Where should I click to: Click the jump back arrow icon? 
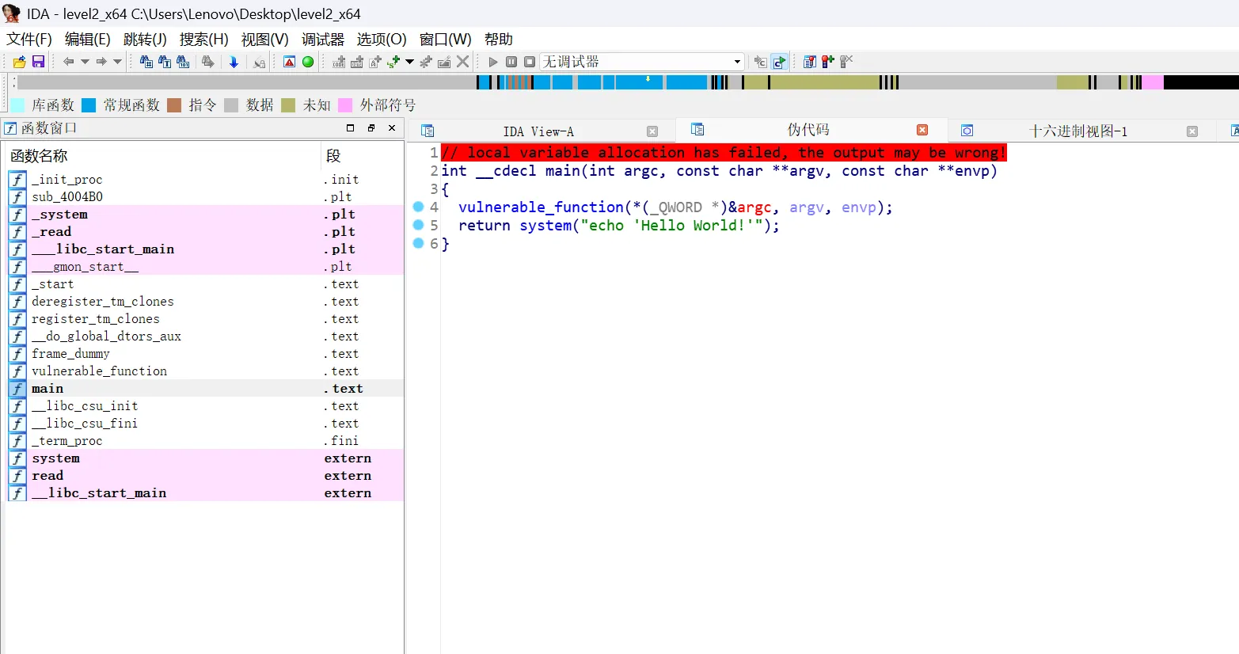(68, 62)
